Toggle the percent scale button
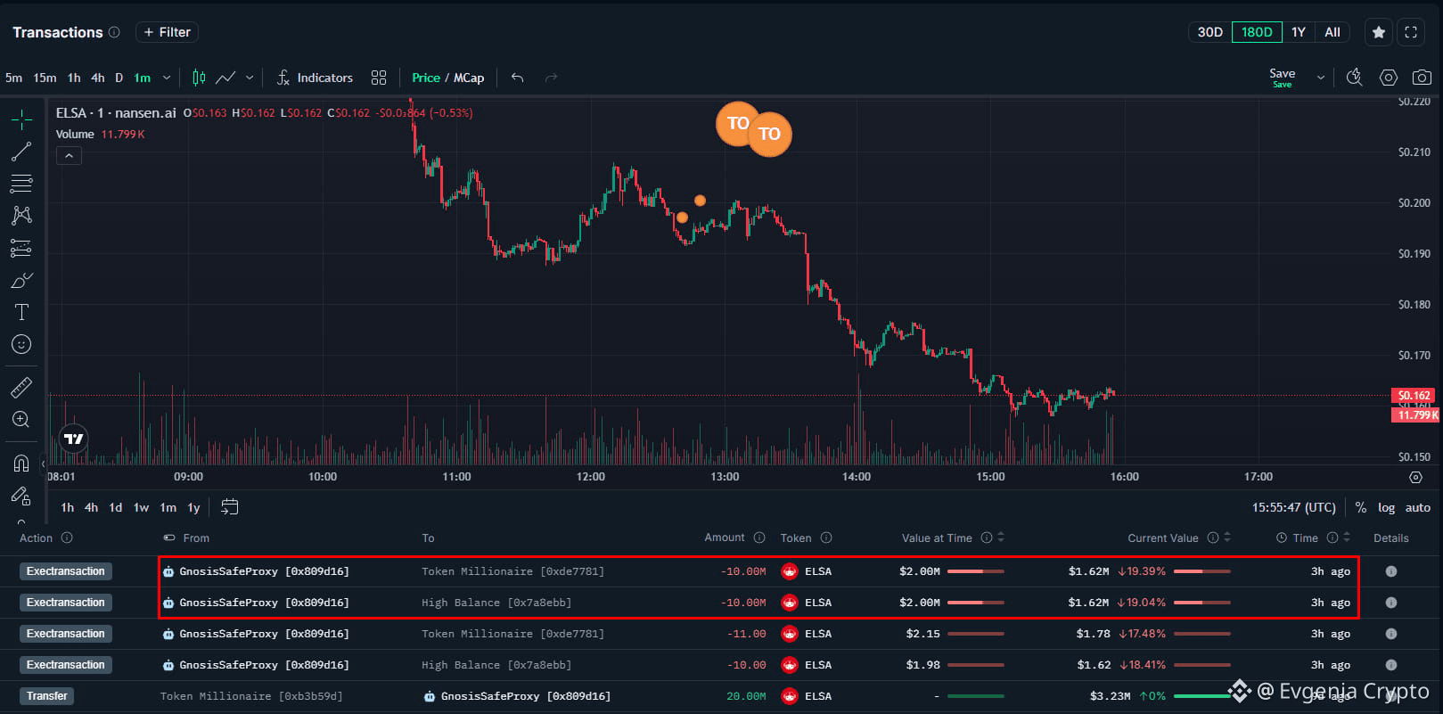Image resolution: width=1443 pixels, height=714 pixels. [1361, 507]
